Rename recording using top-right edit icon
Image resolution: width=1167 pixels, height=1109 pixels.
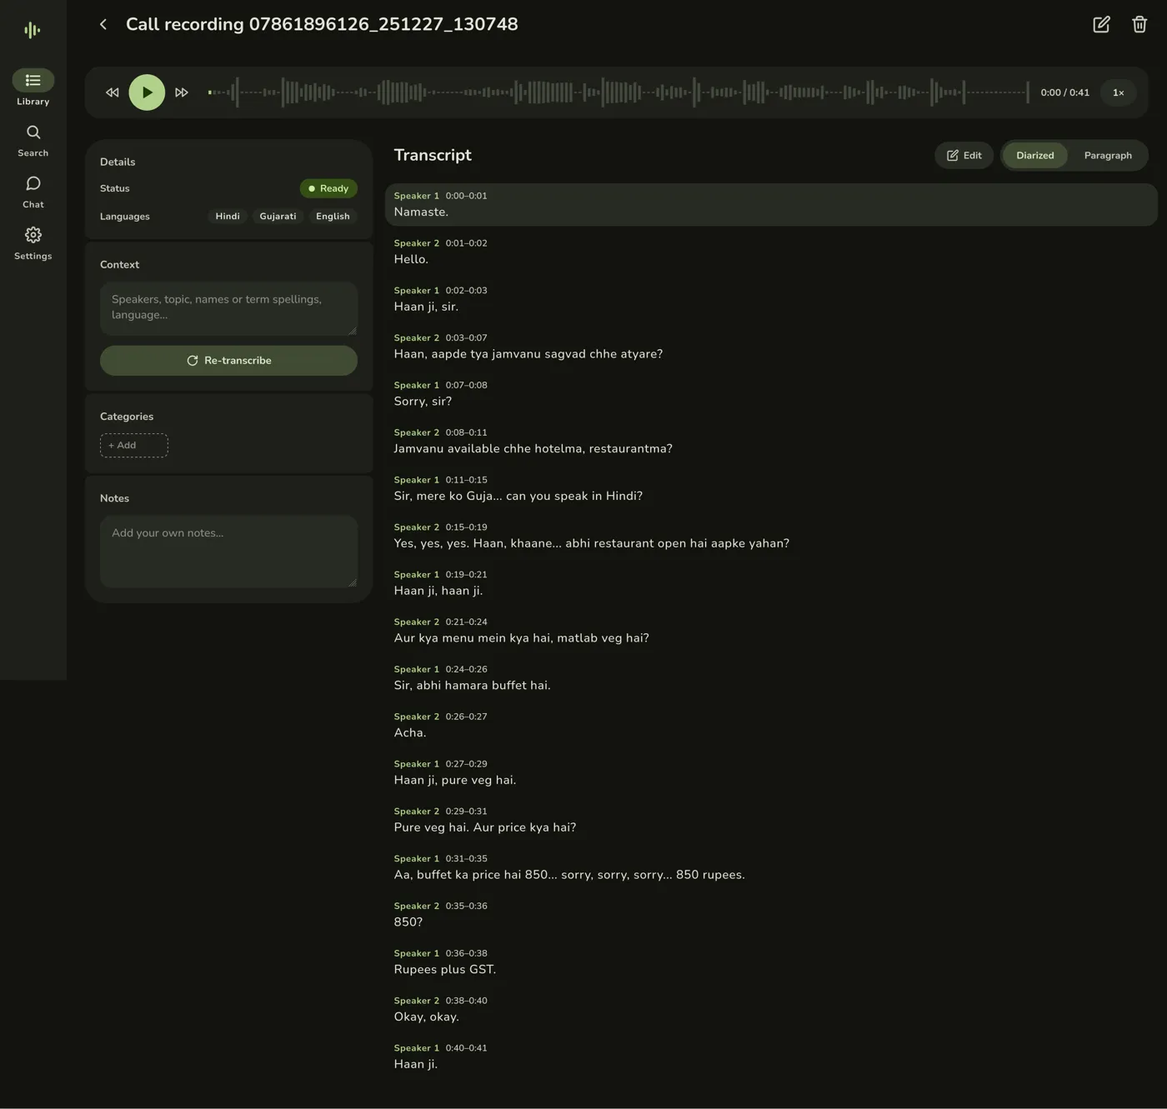[1101, 24]
